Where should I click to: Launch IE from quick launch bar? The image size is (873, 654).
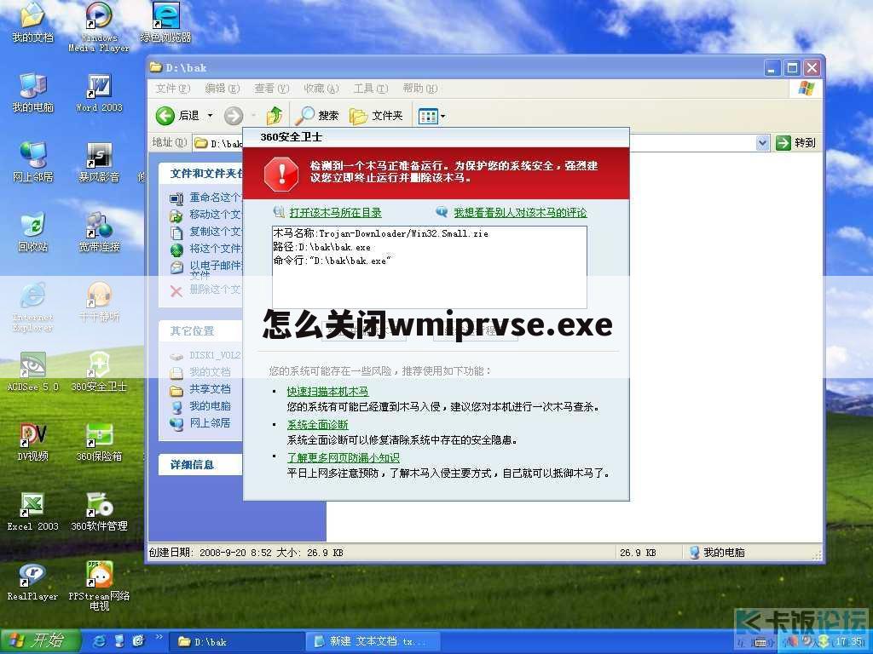pos(100,642)
